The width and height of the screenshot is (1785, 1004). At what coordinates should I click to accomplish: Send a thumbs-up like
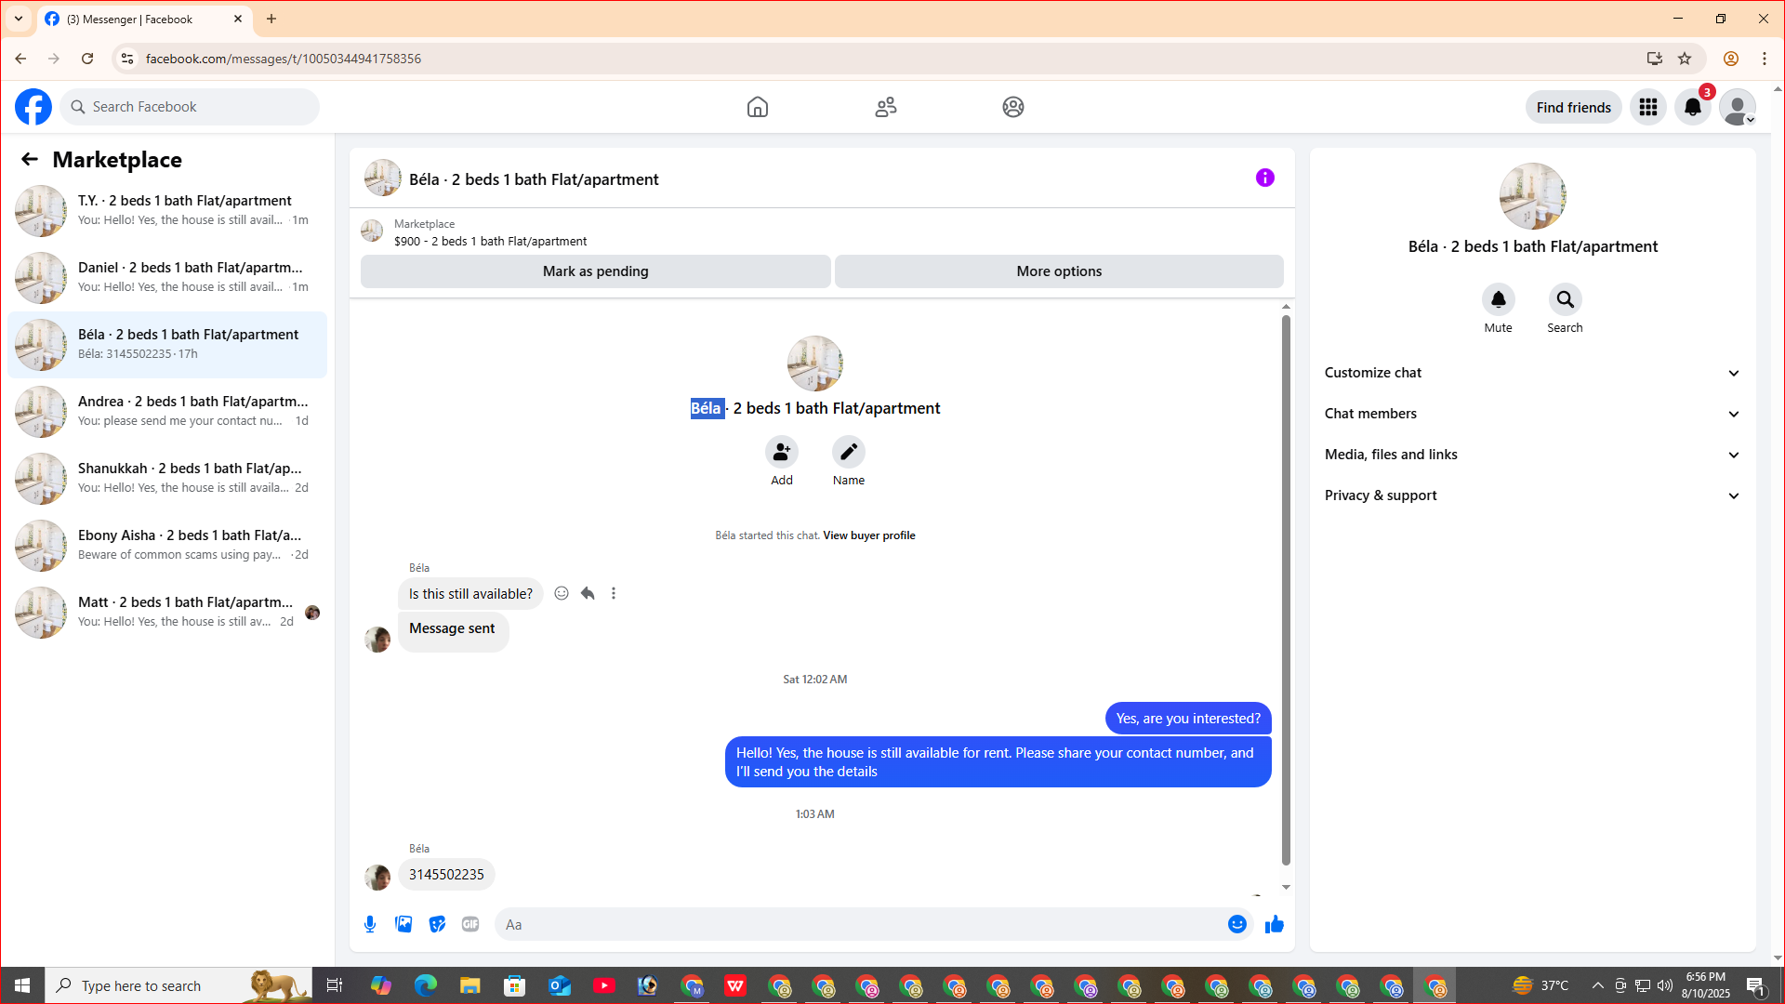pyautogui.click(x=1274, y=924)
